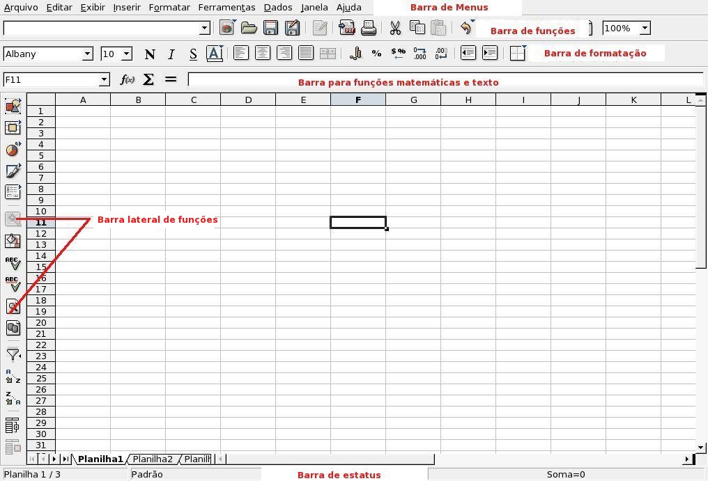
Task: Delete a decimal place
Action: pos(441,53)
